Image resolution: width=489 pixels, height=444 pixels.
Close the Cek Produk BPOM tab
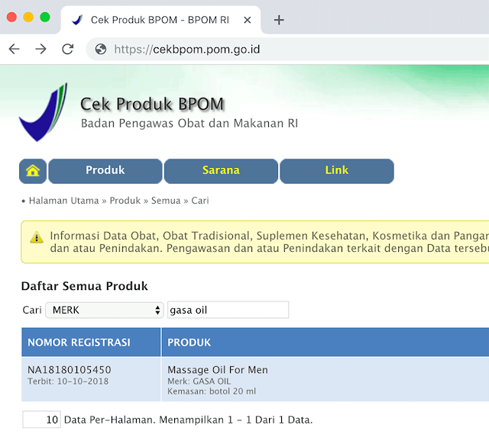(x=248, y=20)
